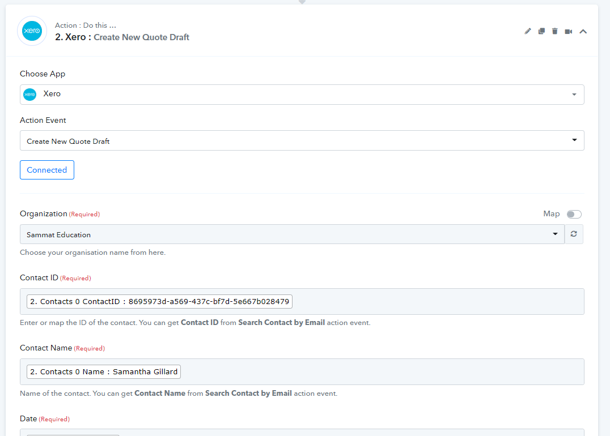Click the Contact Name (Required) label

click(x=62, y=348)
